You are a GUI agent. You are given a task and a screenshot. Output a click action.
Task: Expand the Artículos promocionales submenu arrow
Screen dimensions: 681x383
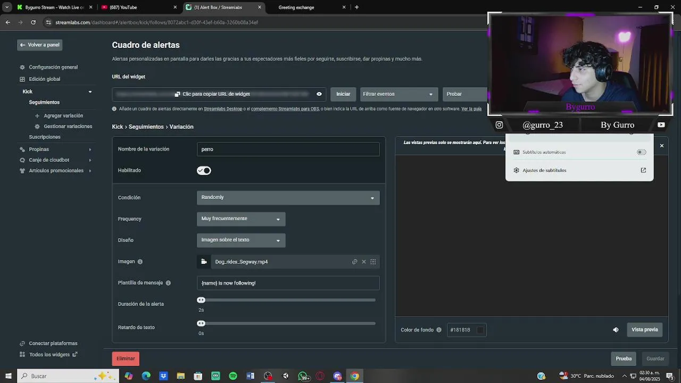tap(90, 171)
